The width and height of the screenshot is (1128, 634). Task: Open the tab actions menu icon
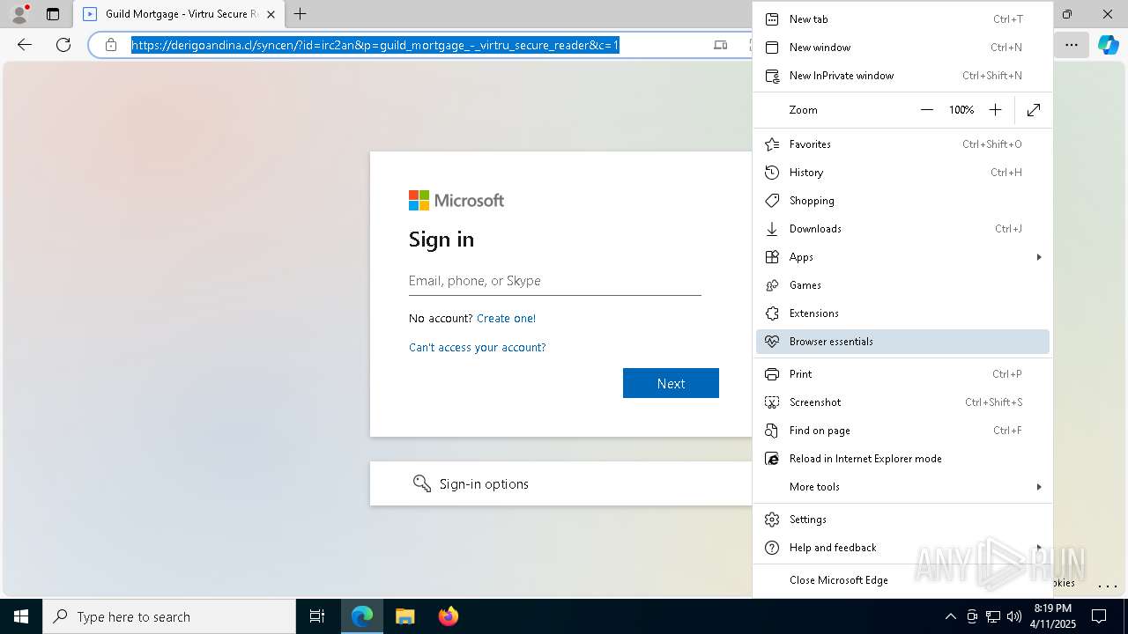53,14
